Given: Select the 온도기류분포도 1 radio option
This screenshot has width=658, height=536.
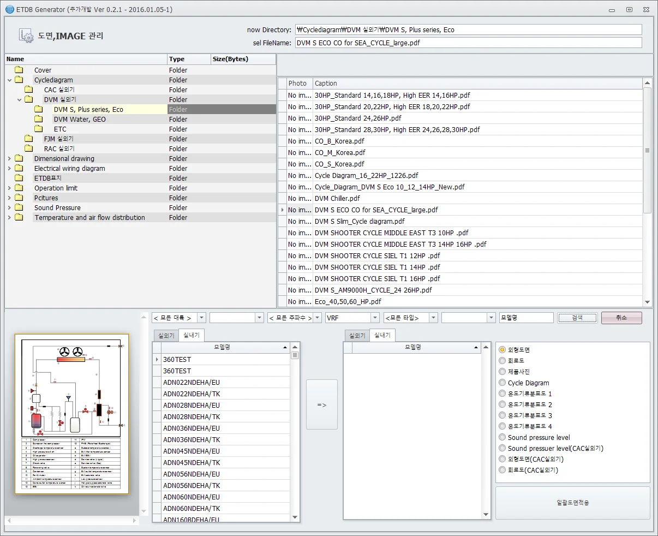Looking at the screenshot, I should point(503,394).
